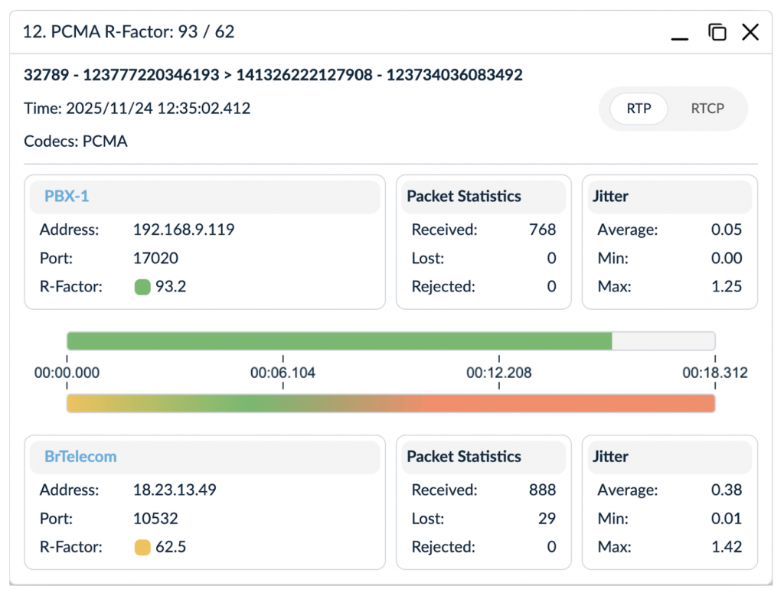784x599 pixels.
Task: Click the yellow R-Factor 62.5 indicator
Action: (x=142, y=547)
